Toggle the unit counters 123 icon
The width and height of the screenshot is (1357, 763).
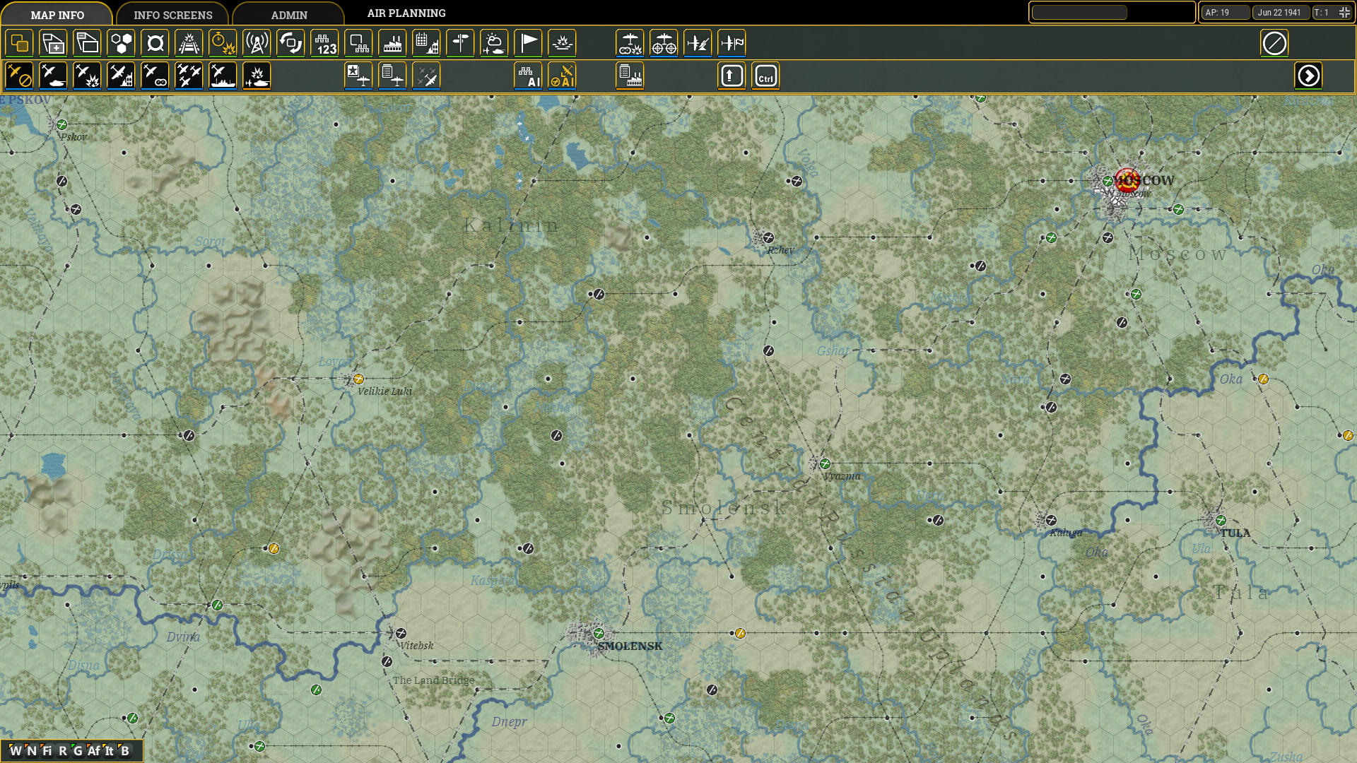[x=324, y=43]
